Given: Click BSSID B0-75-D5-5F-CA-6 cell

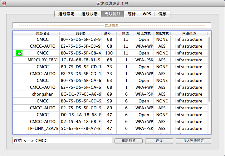Looking at the screenshot, I should [81, 80].
